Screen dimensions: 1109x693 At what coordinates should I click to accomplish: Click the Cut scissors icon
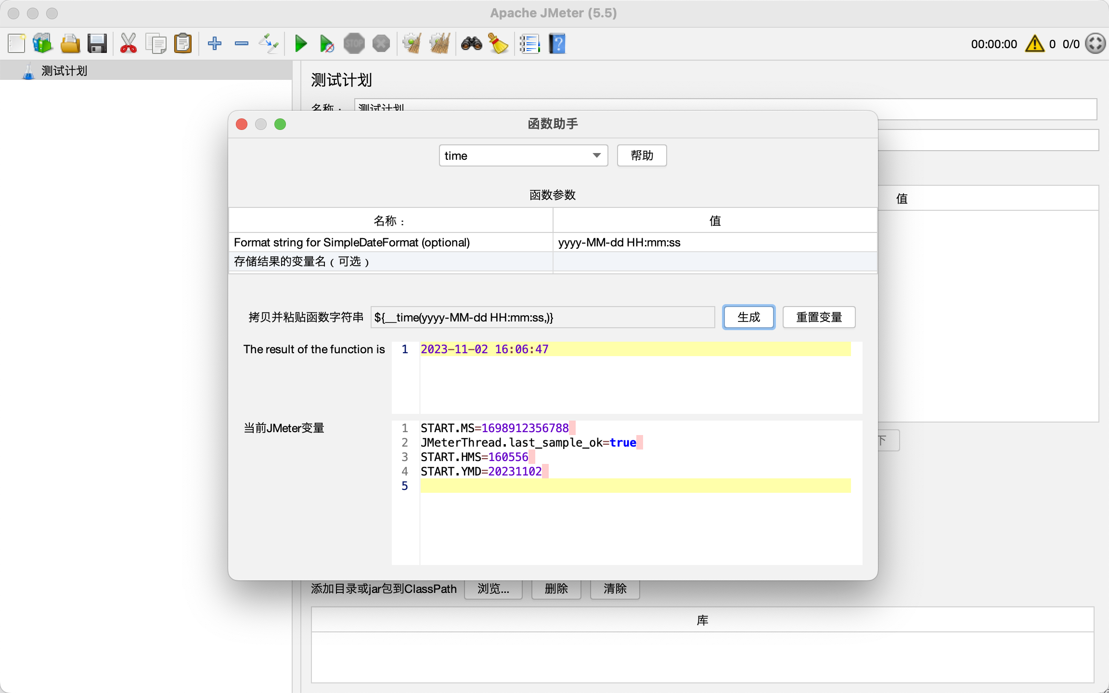[x=128, y=44]
